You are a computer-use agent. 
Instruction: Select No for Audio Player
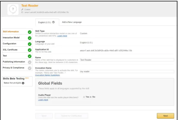click(x=91, y=97)
